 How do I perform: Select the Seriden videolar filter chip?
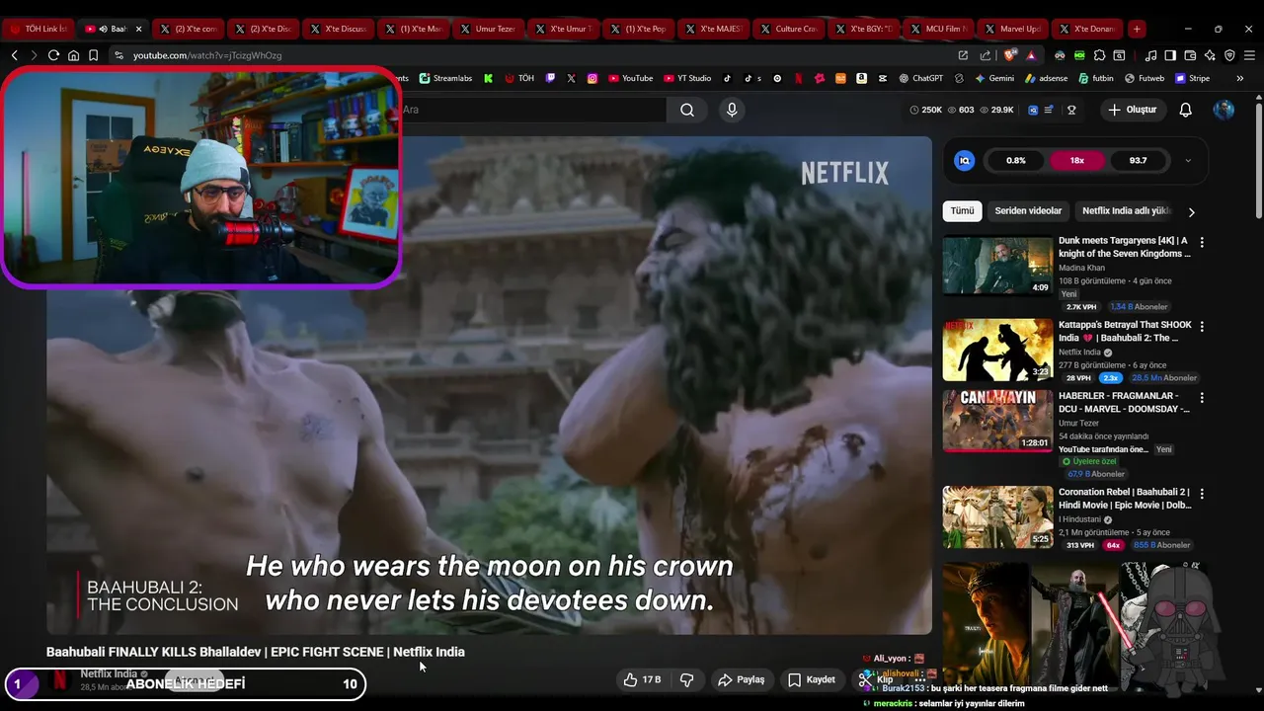point(1028,211)
